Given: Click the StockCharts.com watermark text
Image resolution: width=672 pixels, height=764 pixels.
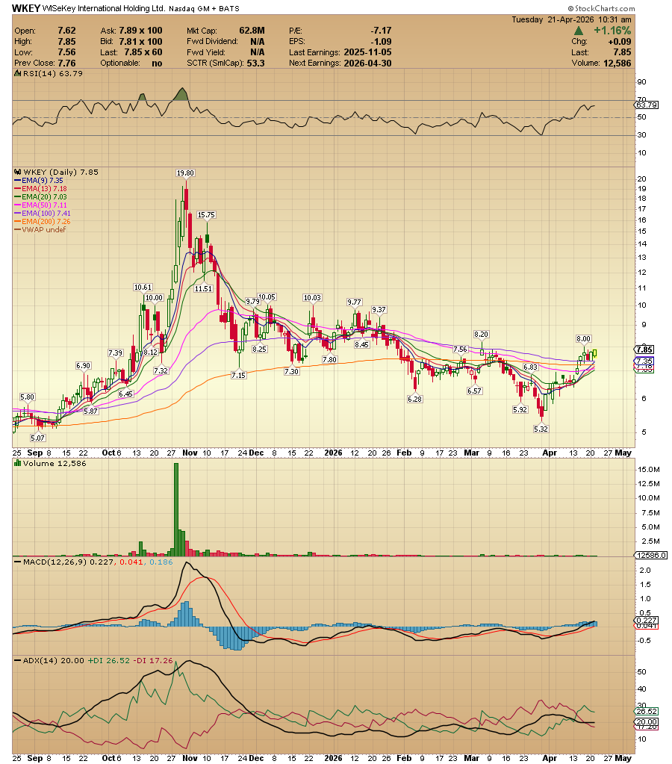Looking at the screenshot, I should coord(601,8).
